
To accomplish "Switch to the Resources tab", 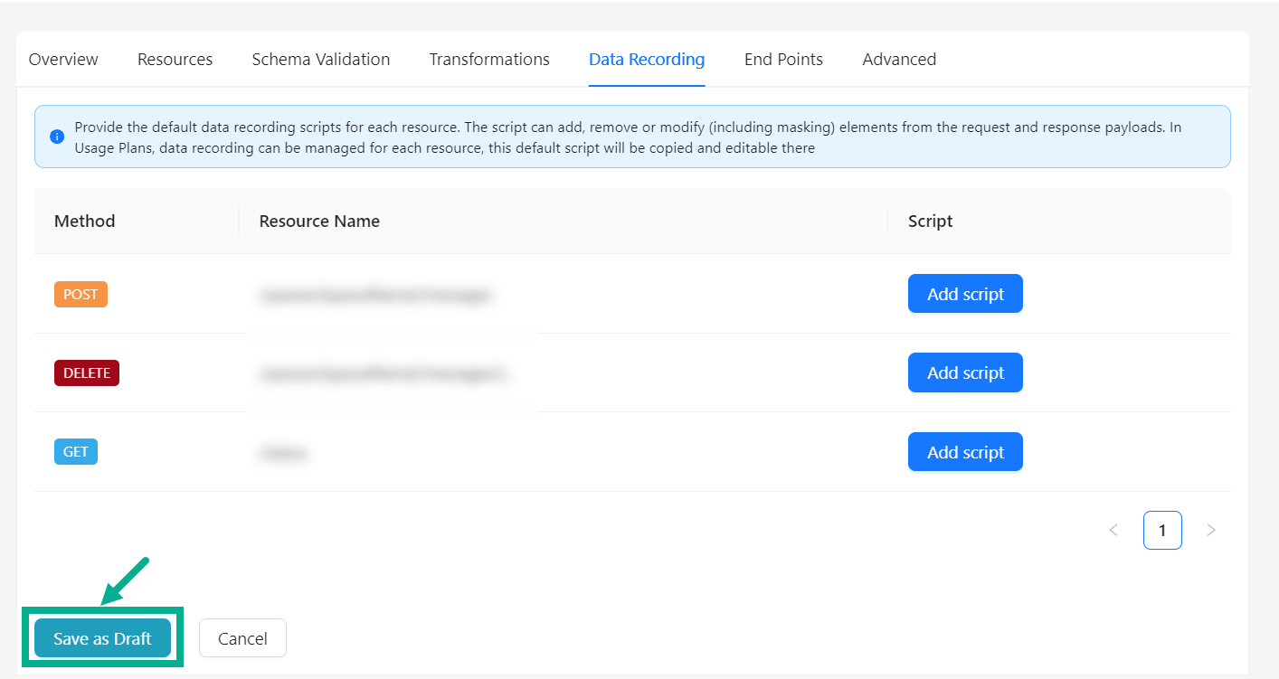I will point(175,60).
